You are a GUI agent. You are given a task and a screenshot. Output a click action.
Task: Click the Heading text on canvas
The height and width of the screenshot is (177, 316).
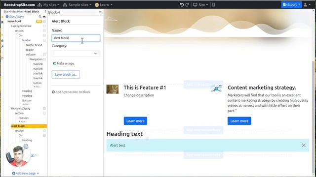point(124,134)
